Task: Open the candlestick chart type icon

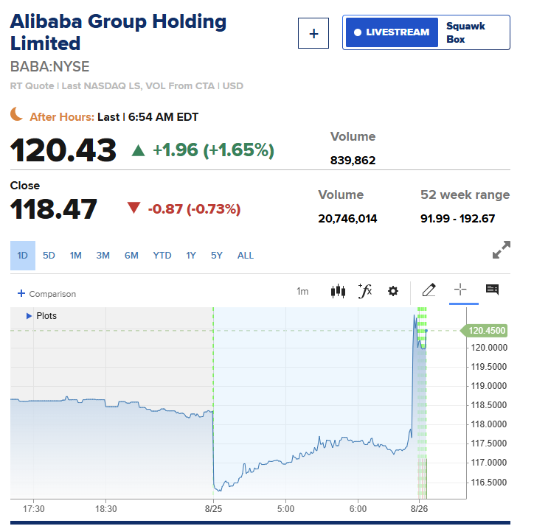Action: (x=338, y=291)
